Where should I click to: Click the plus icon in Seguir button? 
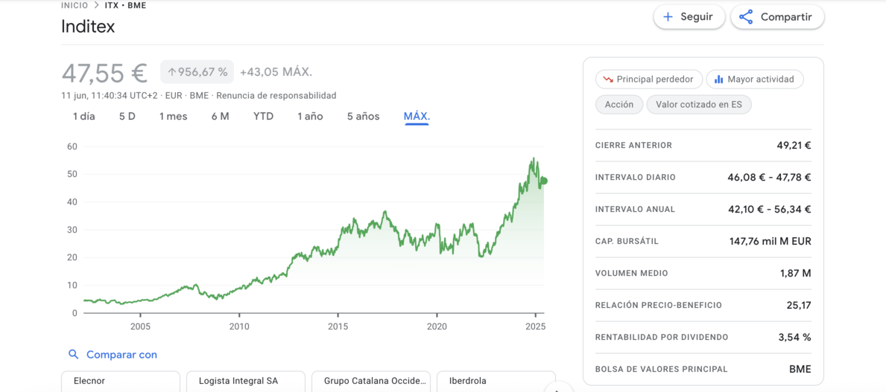click(x=668, y=17)
